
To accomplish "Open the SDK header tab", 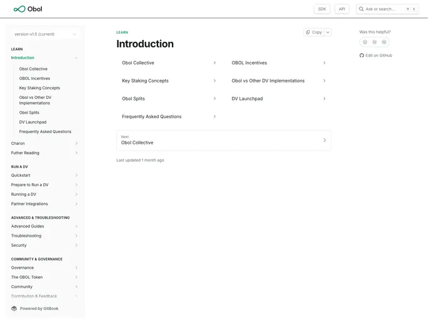I will 322,9.
